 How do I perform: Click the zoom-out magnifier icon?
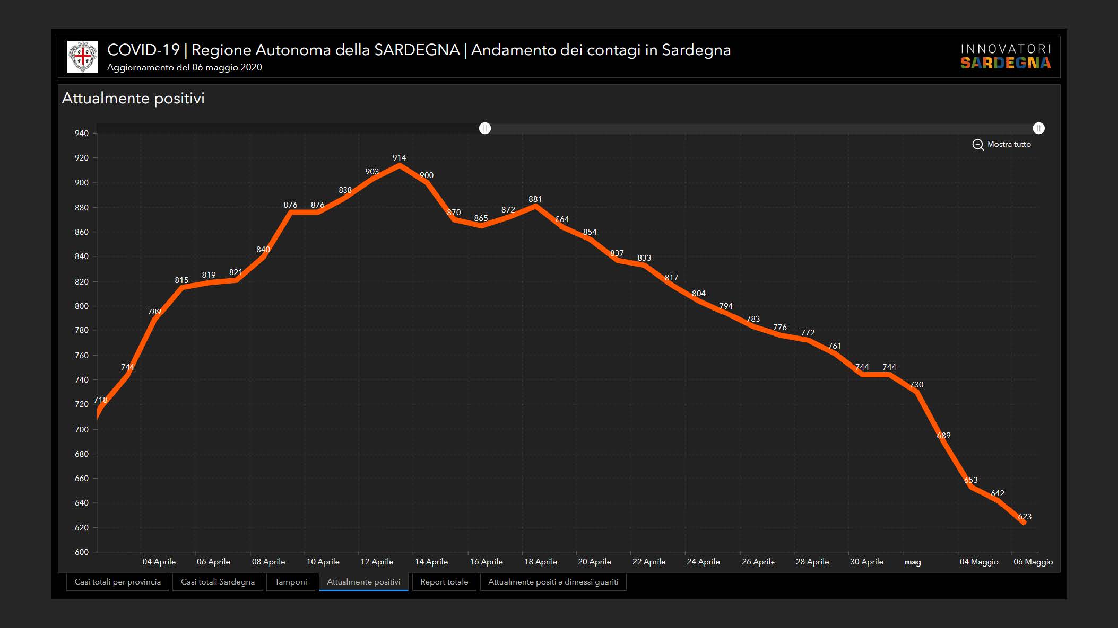977,145
